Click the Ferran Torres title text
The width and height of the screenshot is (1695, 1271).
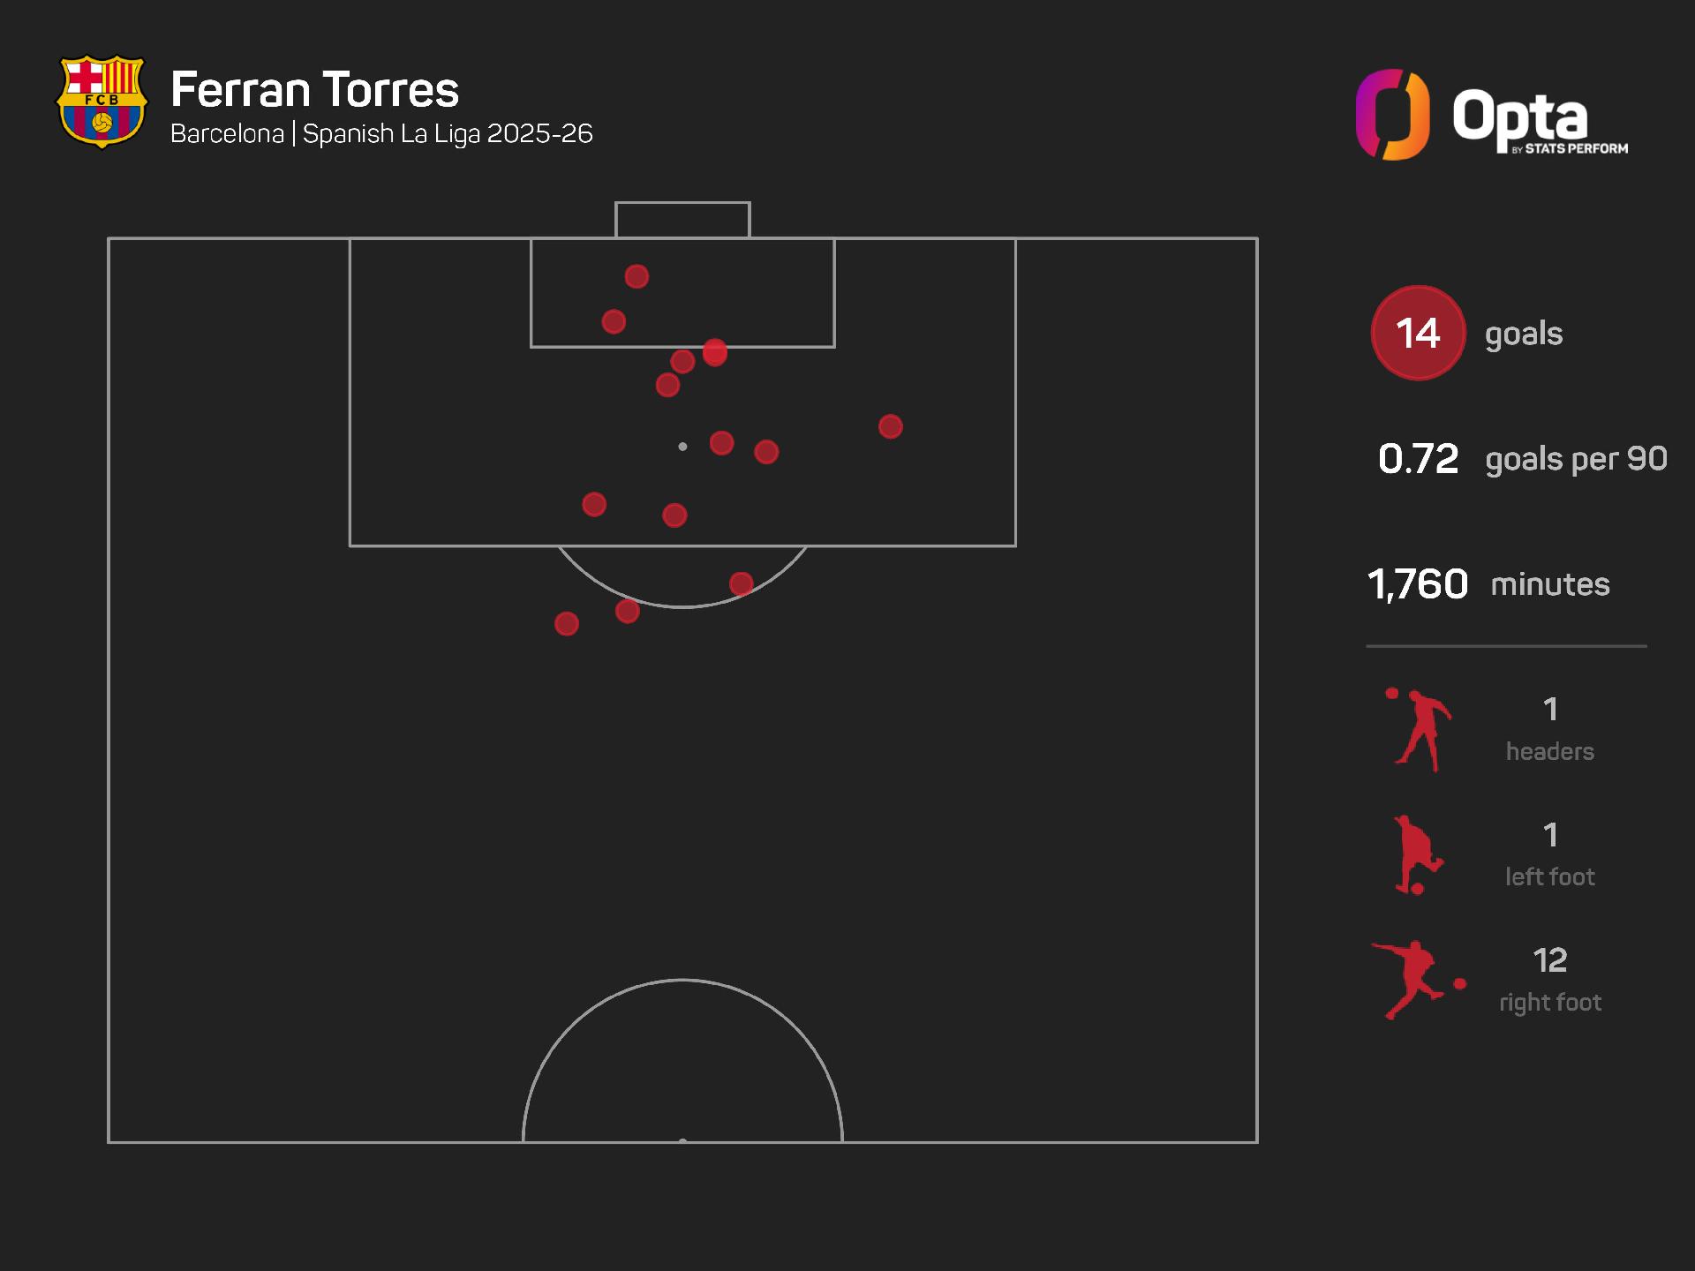click(x=315, y=90)
